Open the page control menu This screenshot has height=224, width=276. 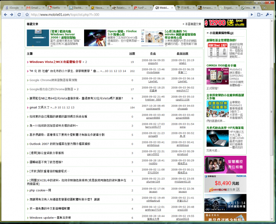tap(260, 15)
